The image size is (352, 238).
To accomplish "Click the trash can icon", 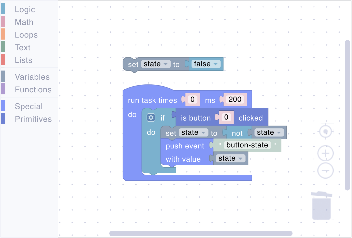I will point(321,206).
